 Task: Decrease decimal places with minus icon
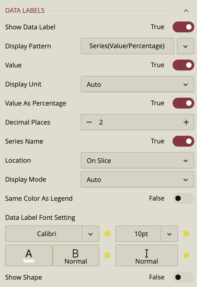[89, 122]
